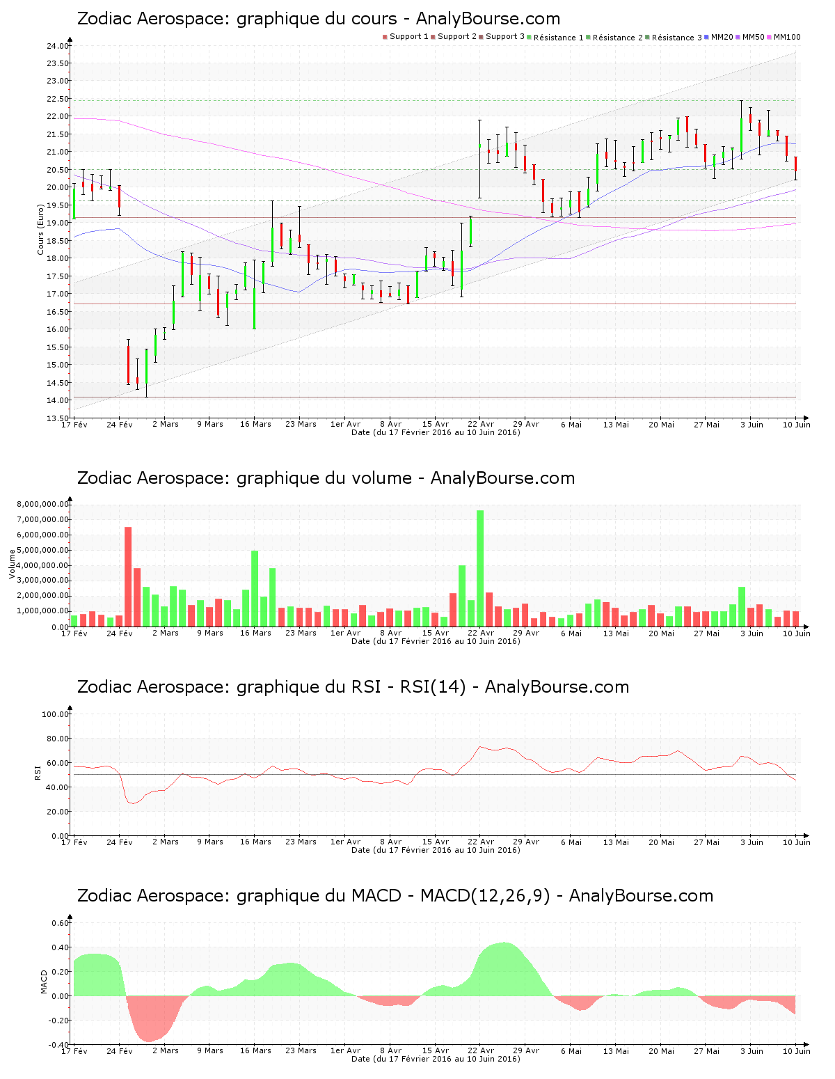
Task: Click '22 Avr' date under price chart
Action: pos(481,424)
